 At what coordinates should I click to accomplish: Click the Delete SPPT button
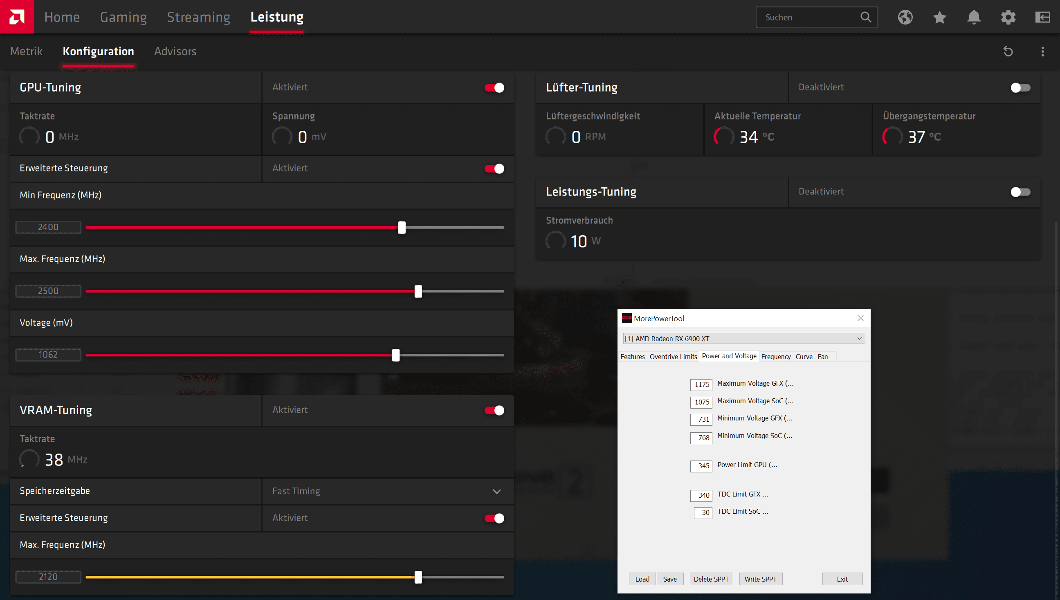click(711, 579)
